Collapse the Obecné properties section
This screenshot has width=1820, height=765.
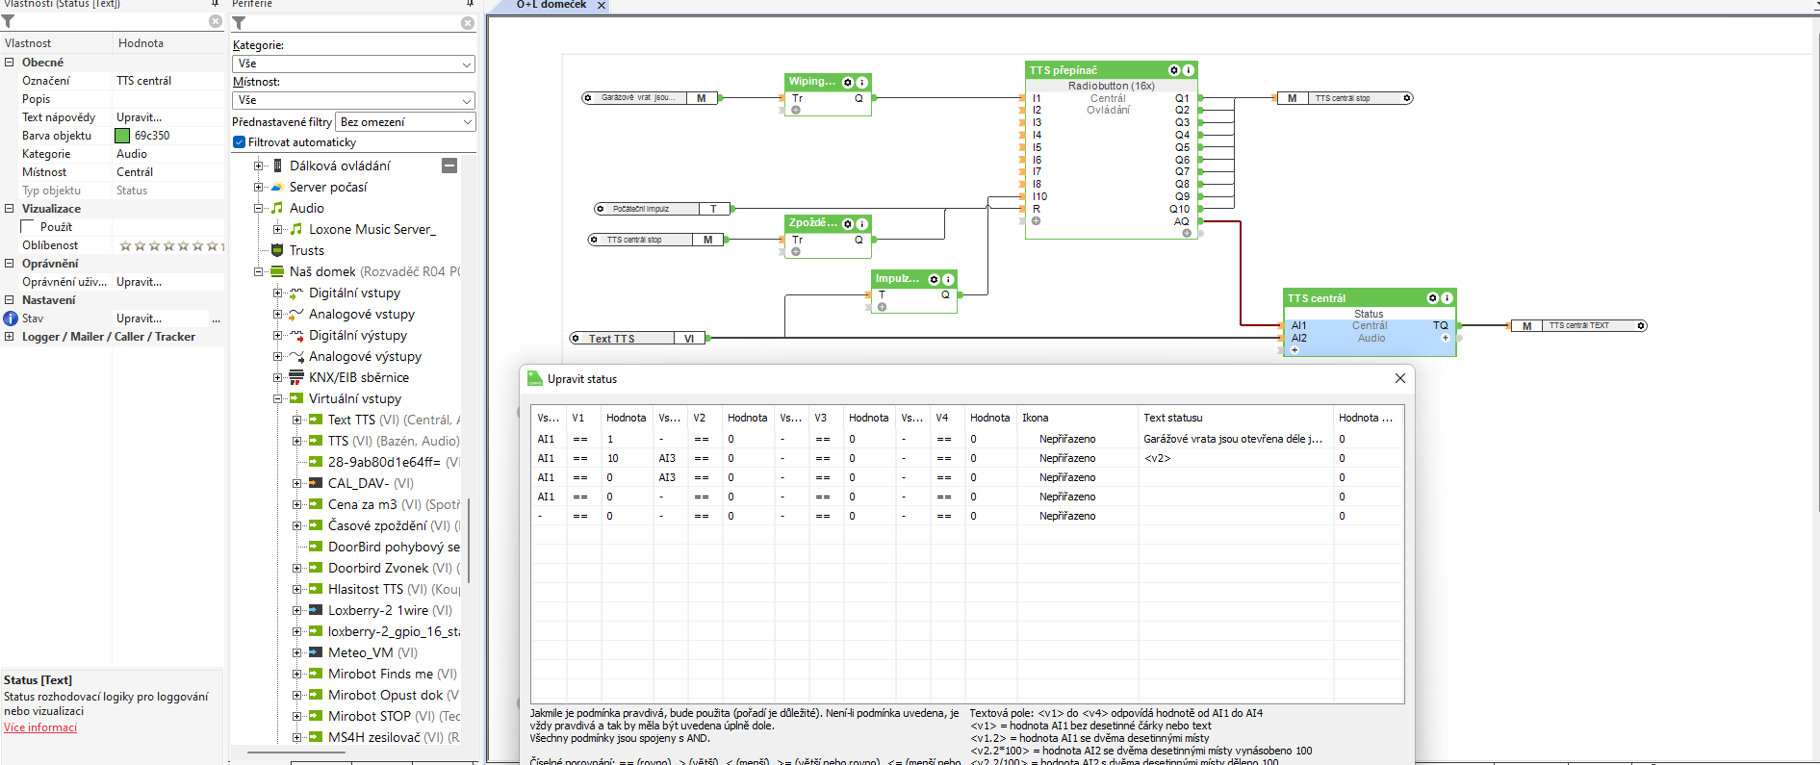(x=10, y=63)
